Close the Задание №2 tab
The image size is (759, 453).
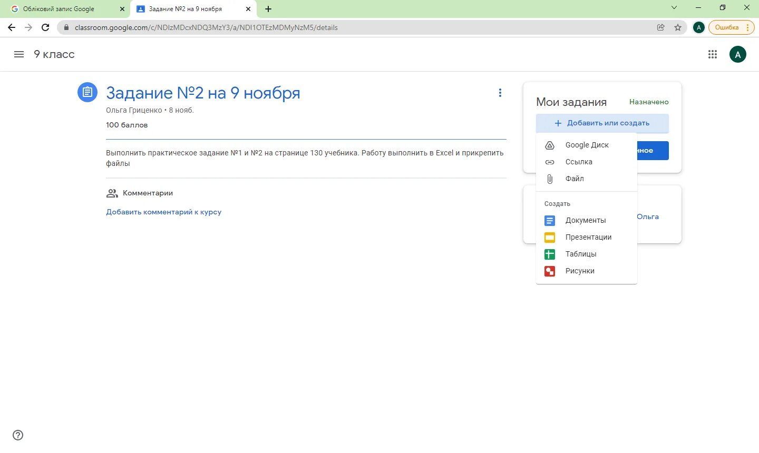[x=248, y=9]
